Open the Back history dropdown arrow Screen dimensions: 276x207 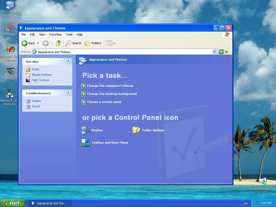point(38,43)
